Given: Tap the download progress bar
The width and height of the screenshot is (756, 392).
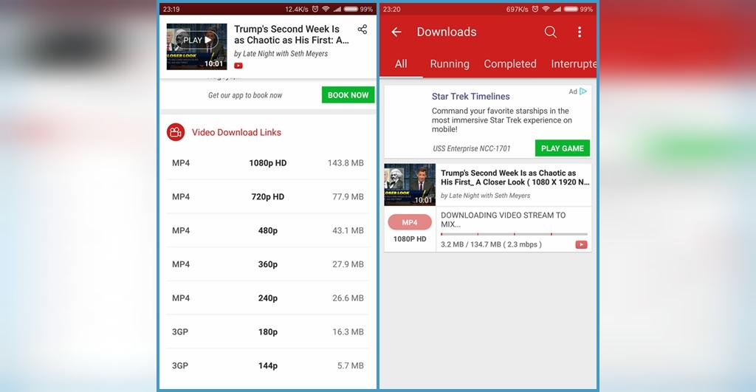Looking at the screenshot, I should click(514, 234).
